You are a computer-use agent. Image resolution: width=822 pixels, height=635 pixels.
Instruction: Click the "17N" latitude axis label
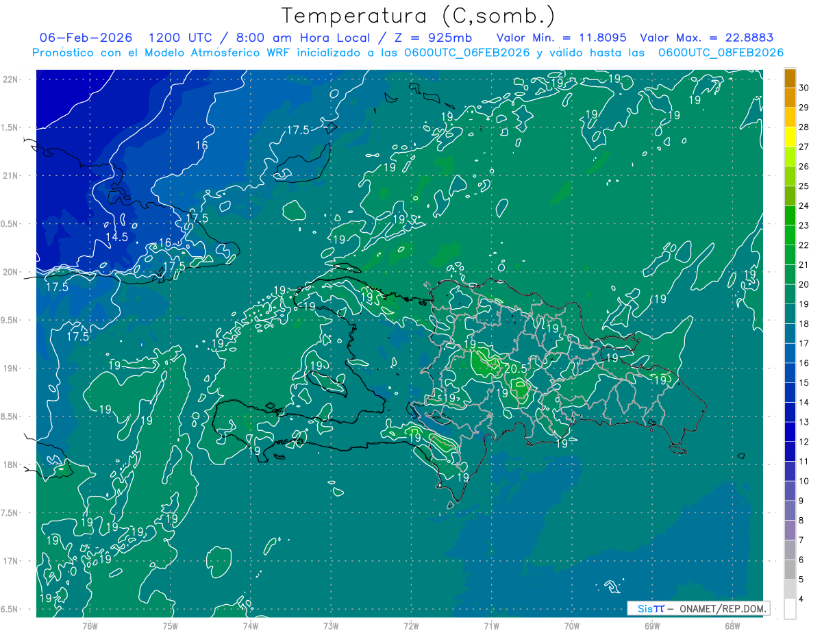[x=10, y=561]
